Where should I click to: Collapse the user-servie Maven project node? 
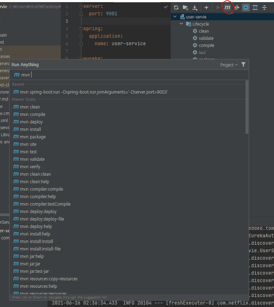click(175, 17)
